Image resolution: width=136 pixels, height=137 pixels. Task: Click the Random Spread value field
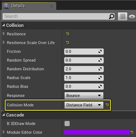[x=84, y=60]
